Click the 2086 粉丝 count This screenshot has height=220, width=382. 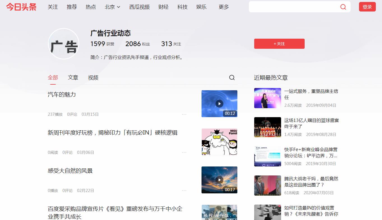pyautogui.click(x=138, y=44)
